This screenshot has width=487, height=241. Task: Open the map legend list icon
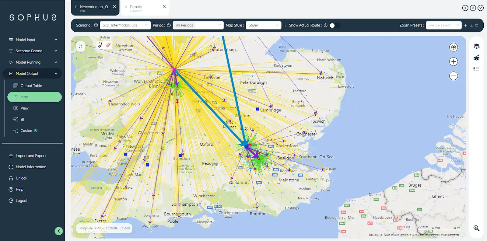(x=476, y=69)
